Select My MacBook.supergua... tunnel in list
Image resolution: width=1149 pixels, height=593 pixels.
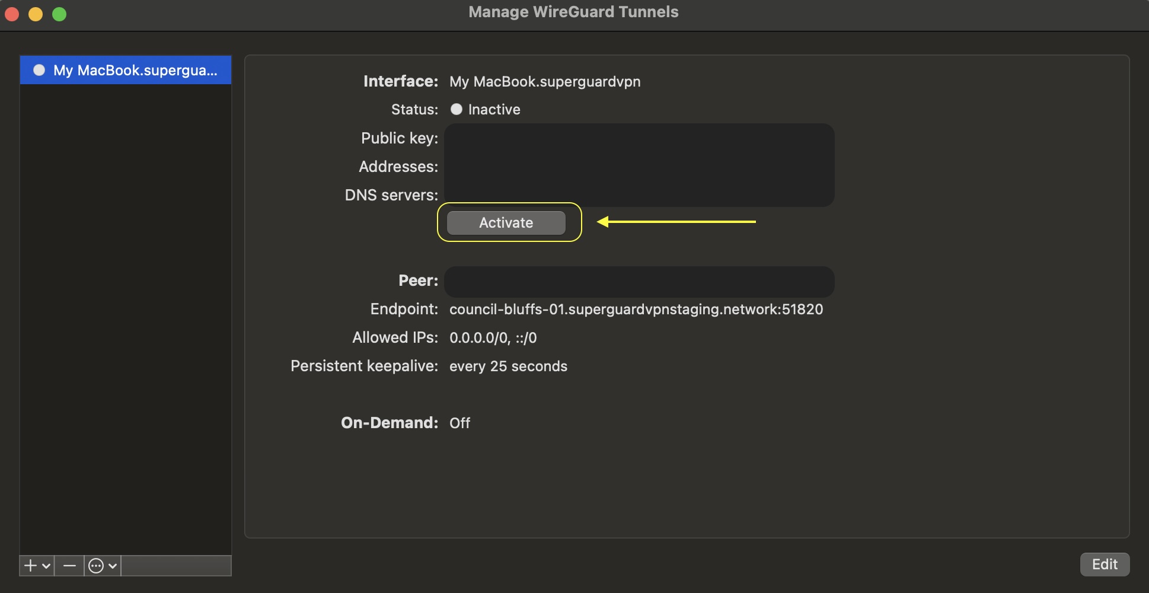pos(126,70)
